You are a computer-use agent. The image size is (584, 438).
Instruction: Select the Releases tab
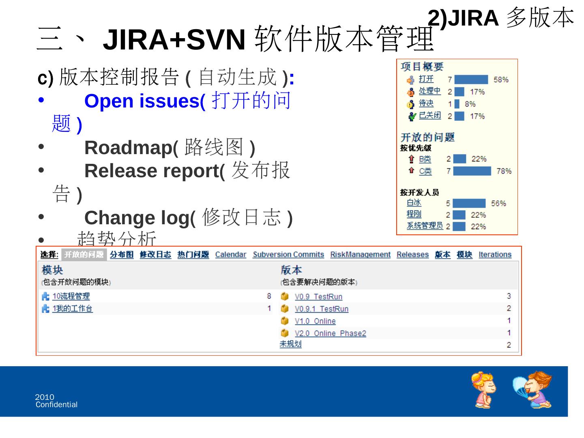(x=412, y=254)
